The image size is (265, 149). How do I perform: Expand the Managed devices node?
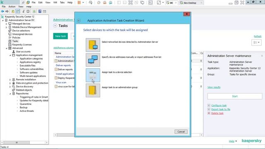tap(7, 24)
